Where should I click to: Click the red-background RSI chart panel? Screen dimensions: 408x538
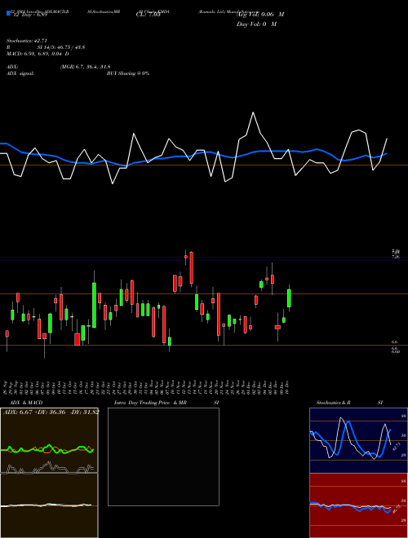(358, 505)
